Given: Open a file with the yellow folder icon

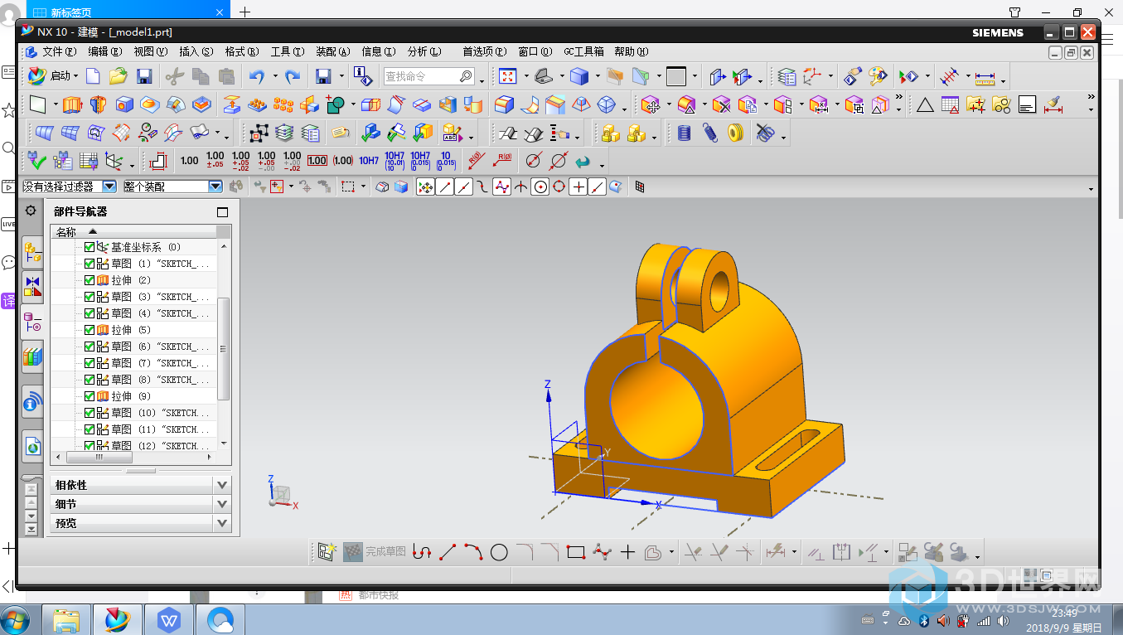Looking at the screenshot, I should 118,76.
